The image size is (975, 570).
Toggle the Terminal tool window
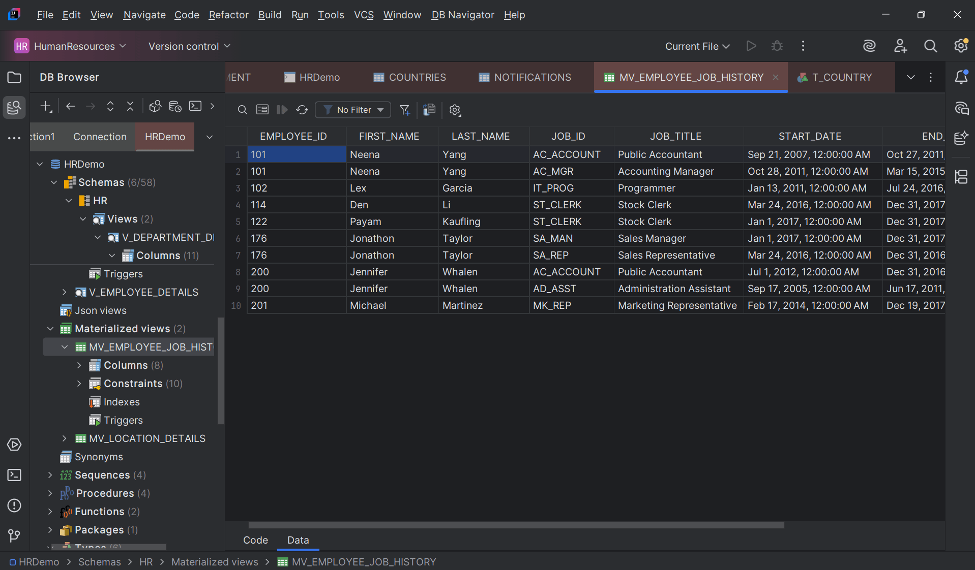[14, 476]
